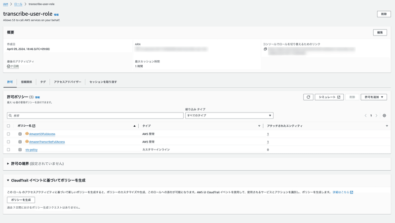Open the AmazonS3FullAccess policy link
The width and height of the screenshot is (395, 223).
point(42,134)
